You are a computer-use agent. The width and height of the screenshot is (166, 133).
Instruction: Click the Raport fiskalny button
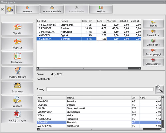pos(76,9)
